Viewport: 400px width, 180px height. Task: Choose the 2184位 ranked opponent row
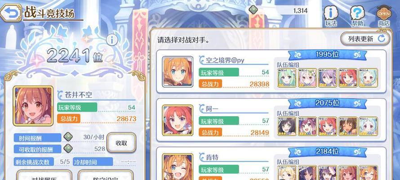click(x=271, y=164)
